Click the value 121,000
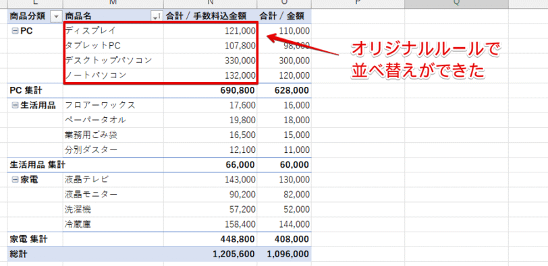The height and width of the screenshot is (266, 548). pyautogui.click(x=240, y=31)
